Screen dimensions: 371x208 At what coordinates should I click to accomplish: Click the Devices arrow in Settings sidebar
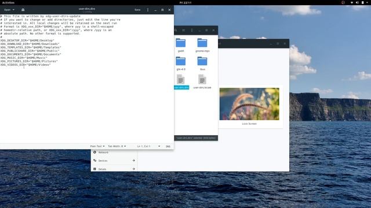pos(134,161)
